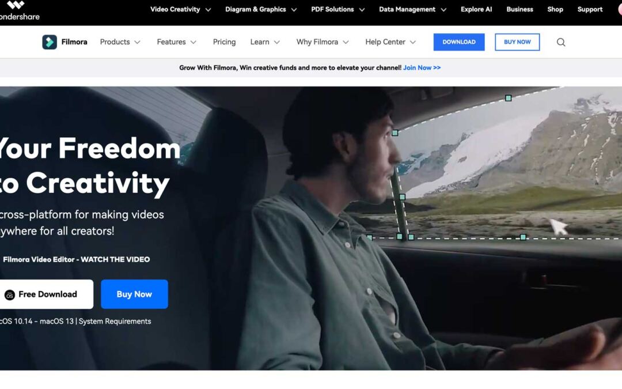Click the blue DOWNLOAD button
The width and height of the screenshot is (622, 389).
[459, 42]
